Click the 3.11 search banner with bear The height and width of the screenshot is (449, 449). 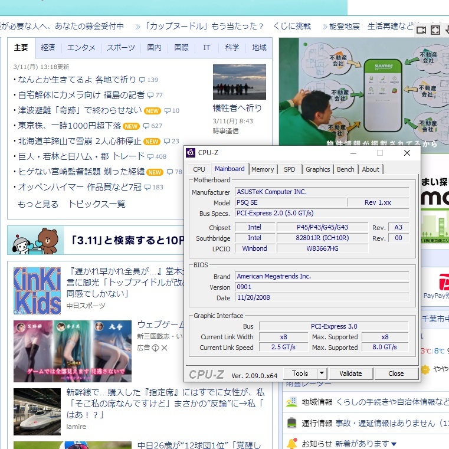[x=96, y=240]
